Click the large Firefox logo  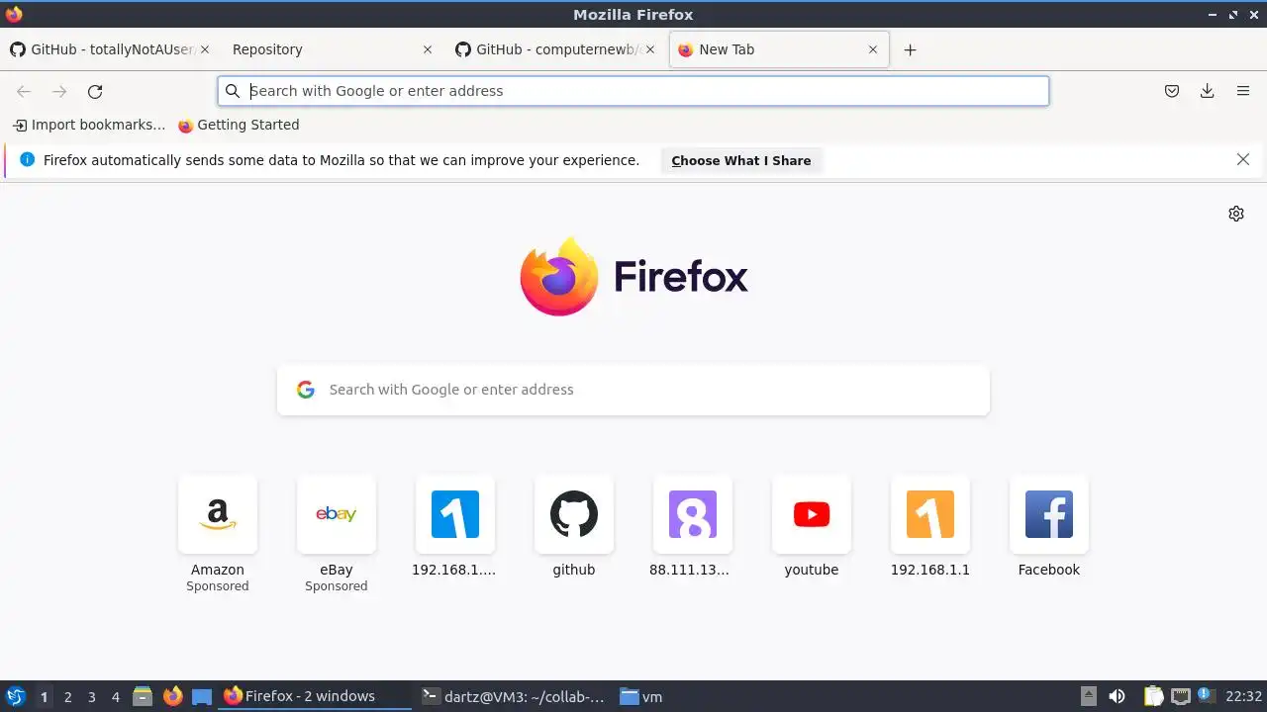pos(633,277)
